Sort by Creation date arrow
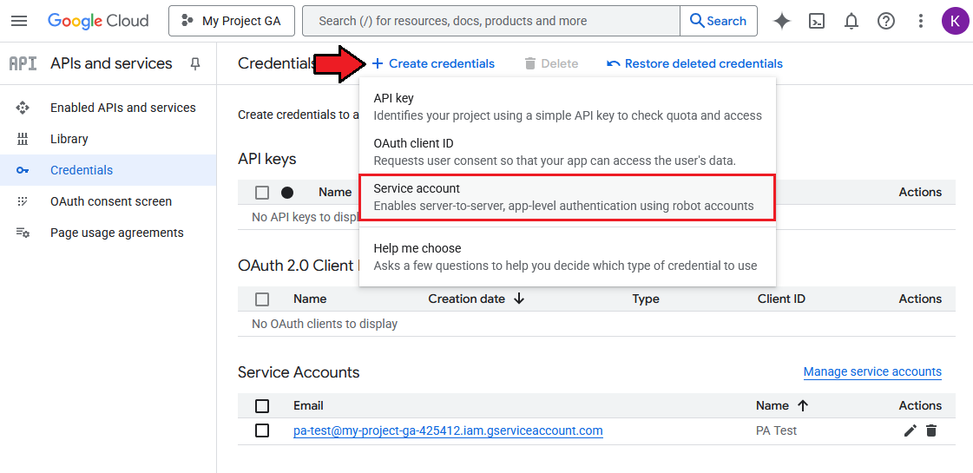Image resolution: width=973 pixels, height=473 pixels. pos(519,299)
